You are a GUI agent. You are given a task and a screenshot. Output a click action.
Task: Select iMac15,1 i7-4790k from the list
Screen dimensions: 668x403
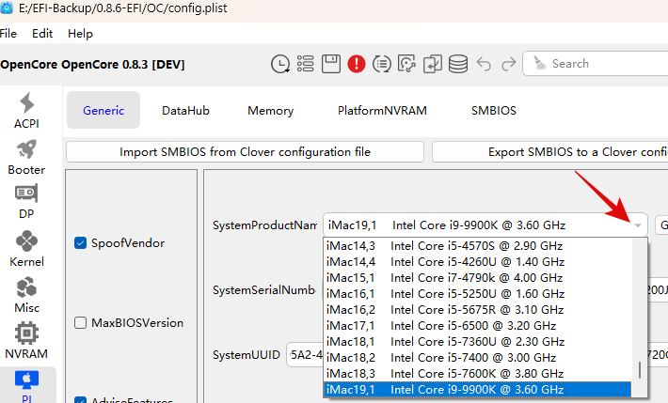pos(477,278)
